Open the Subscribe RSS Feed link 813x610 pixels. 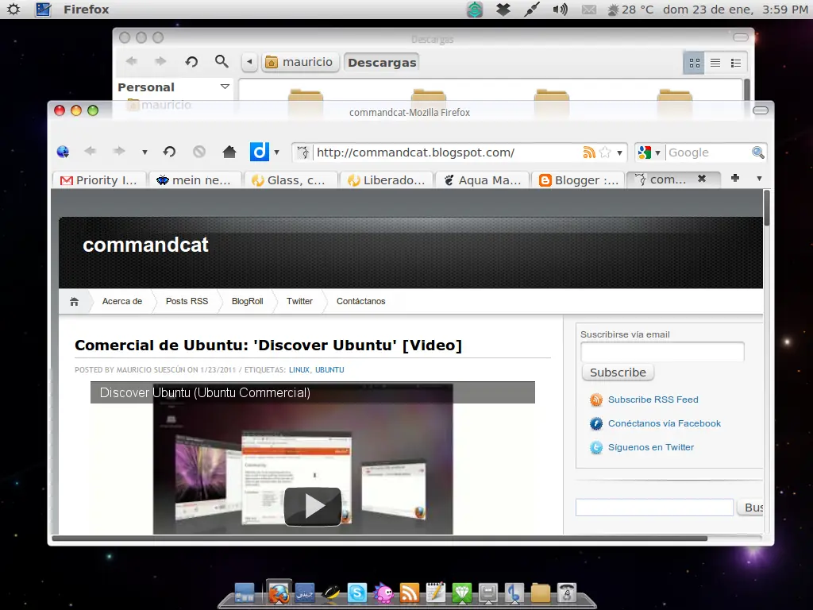[653, 400]
